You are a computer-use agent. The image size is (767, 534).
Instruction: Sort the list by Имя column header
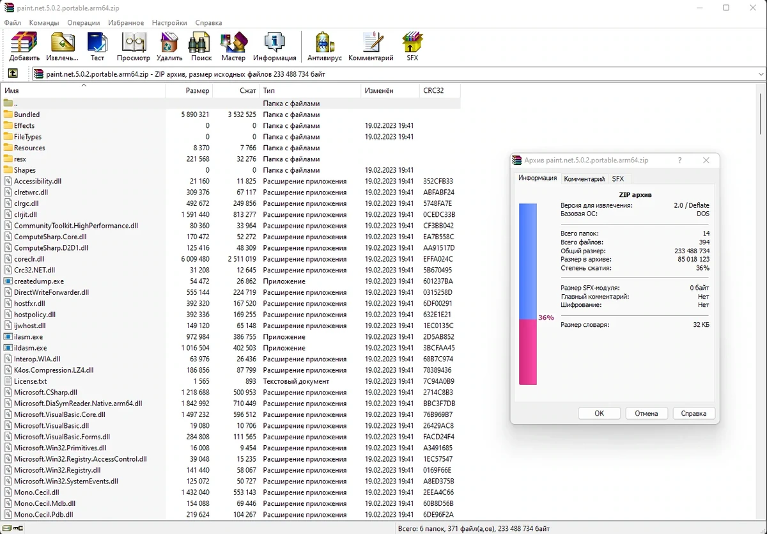coord(83,91)
